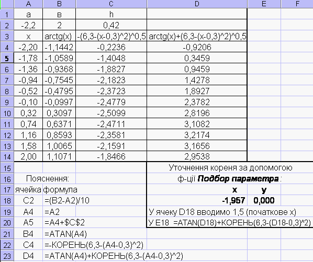Click the bold 'x' label in row 17
This screenshot has width=313, height=262.
(234, 190)
